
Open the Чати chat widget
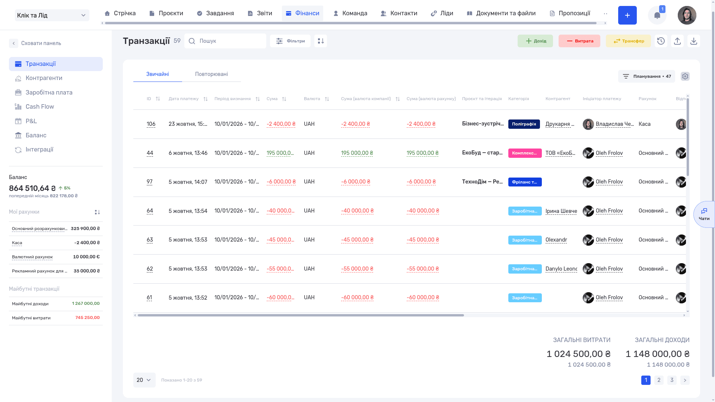coord(704,214)
